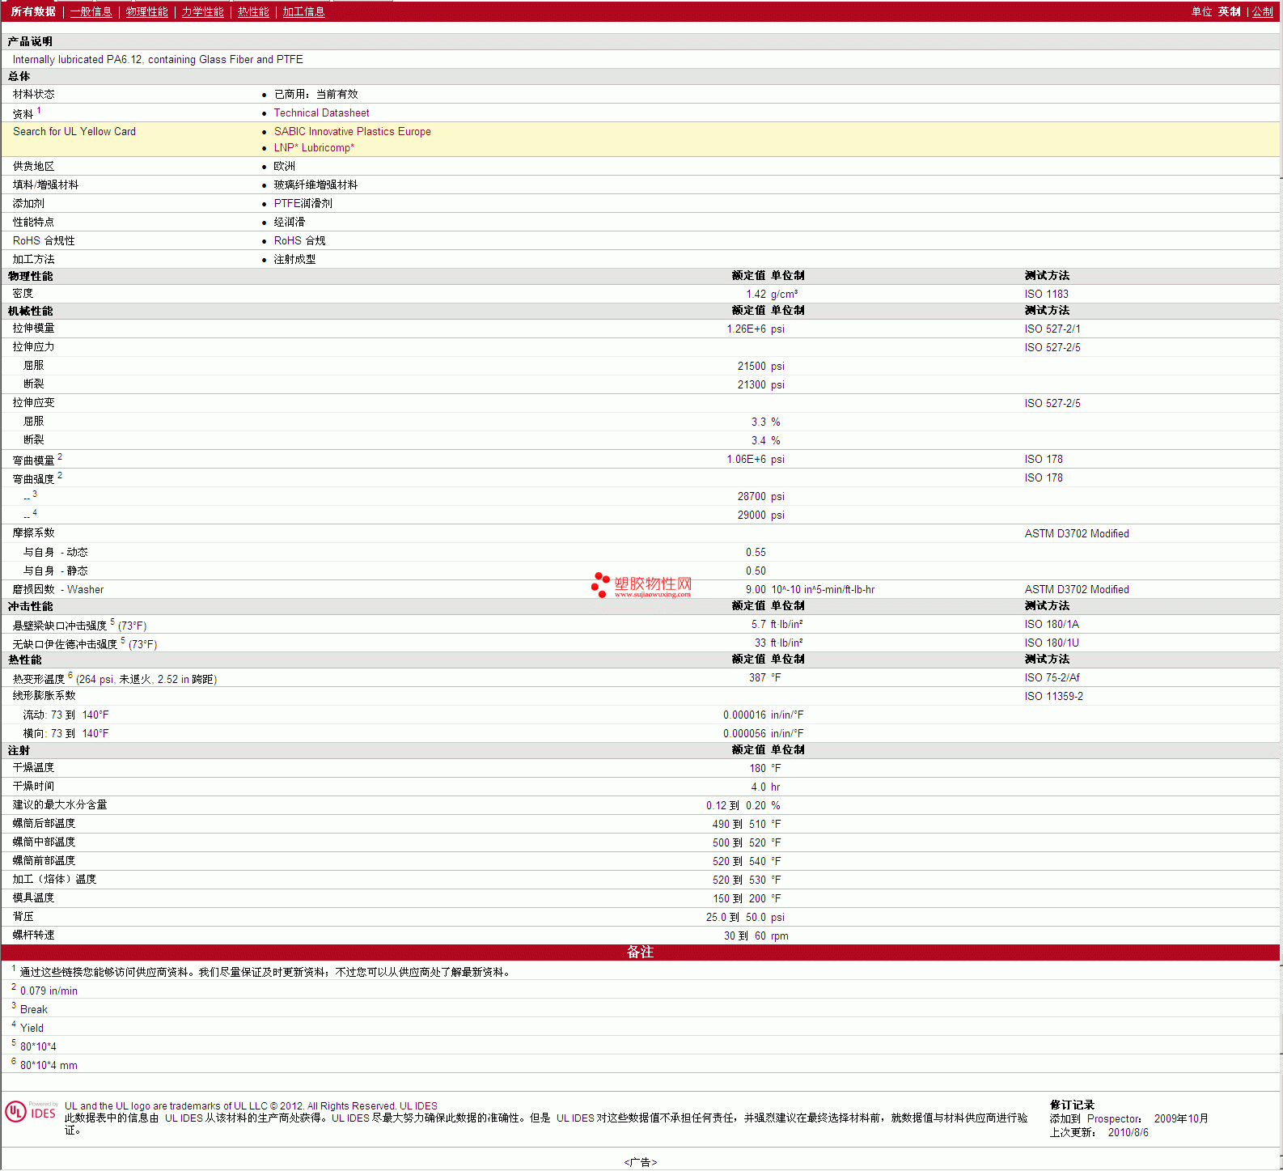Click the product description text about PA6.12

158,60
